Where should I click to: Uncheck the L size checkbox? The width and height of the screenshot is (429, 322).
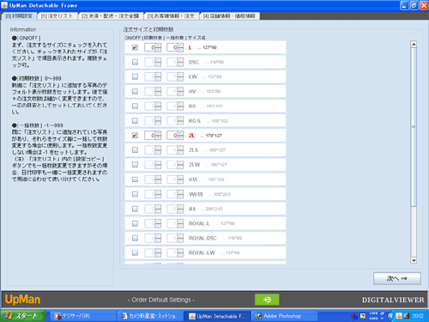tap(135, 47)
